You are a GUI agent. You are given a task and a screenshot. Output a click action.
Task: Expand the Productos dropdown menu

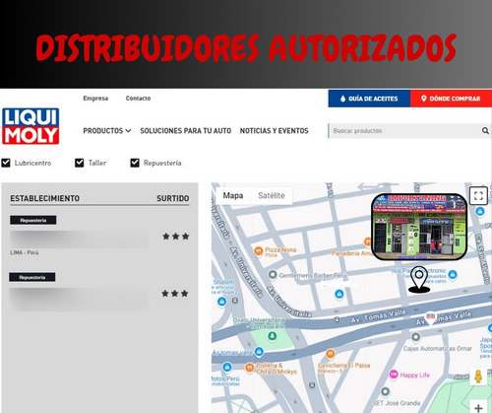click(107, 131)
